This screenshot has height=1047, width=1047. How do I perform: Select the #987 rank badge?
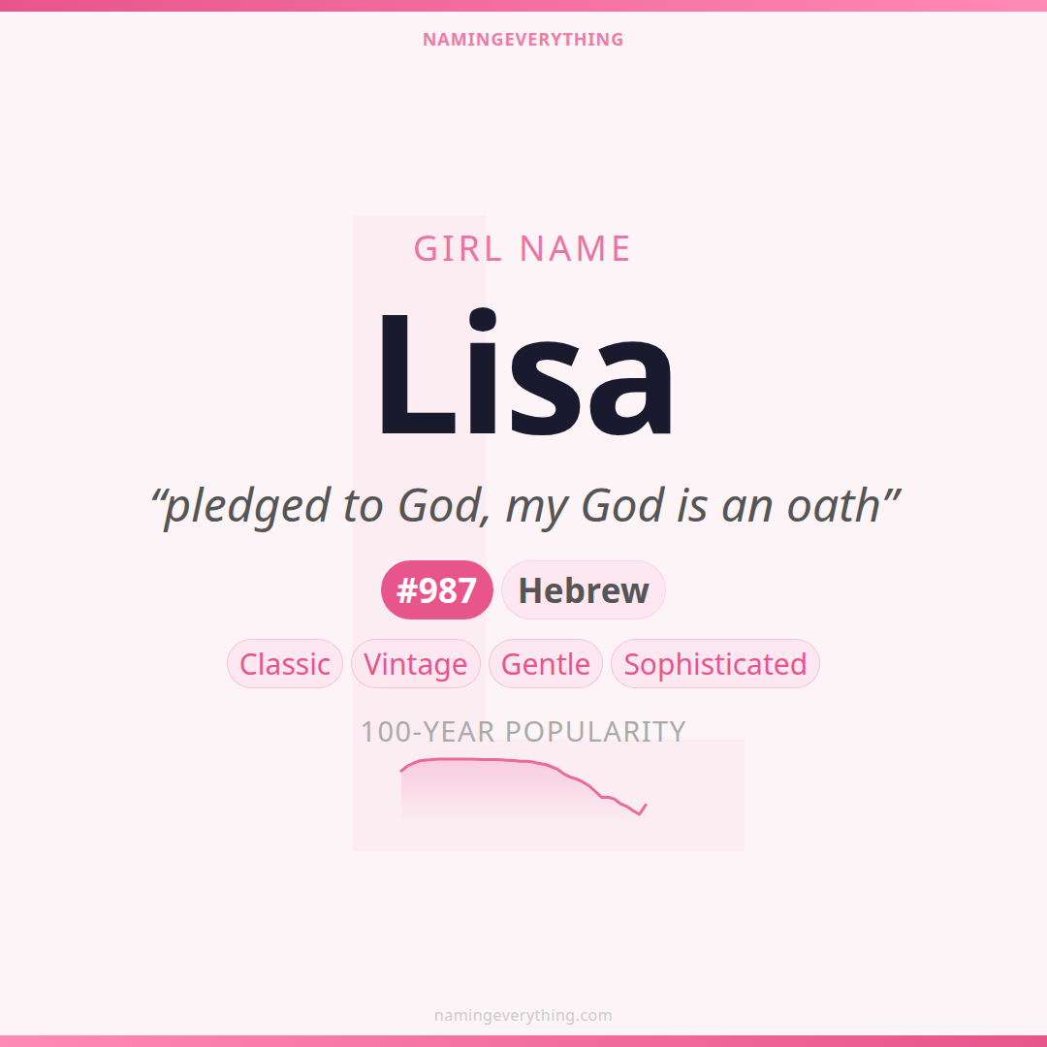(x=437, y=590)
